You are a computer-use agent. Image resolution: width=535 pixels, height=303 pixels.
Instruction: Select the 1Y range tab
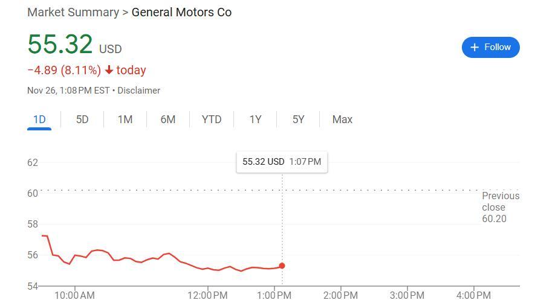pos(256,120)
